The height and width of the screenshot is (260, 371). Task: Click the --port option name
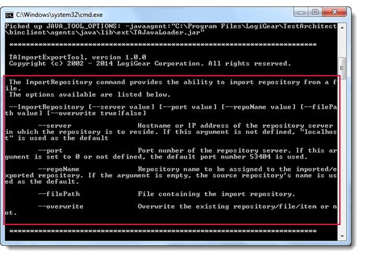point(51,151)
